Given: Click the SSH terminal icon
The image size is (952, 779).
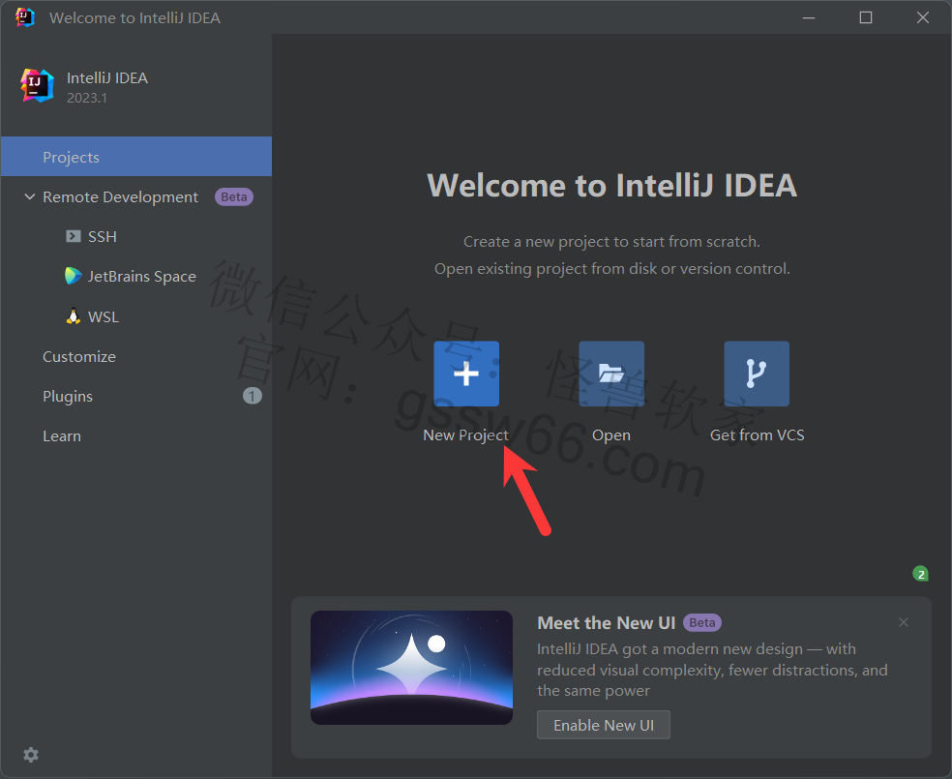Looking at the screenshot, I should pyautogui.click(x=74, y=236).
